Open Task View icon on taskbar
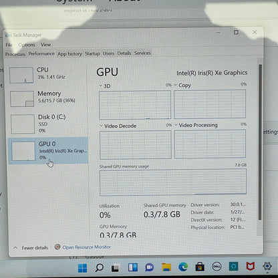The width and height of the screenshot is (278, 278). pos(116,268)
